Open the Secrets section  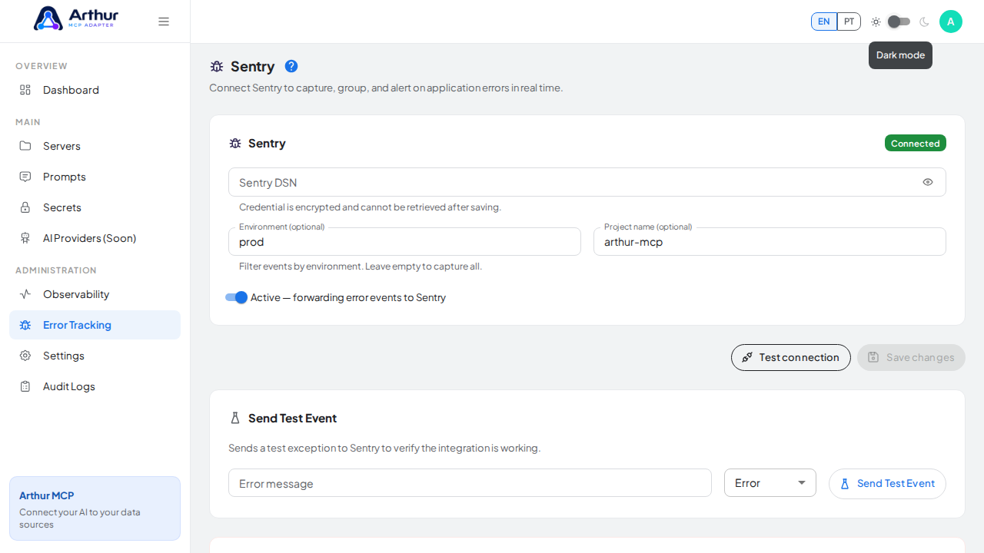95,207
